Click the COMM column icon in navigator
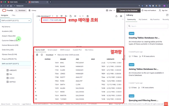 click(x=7, y=78)
